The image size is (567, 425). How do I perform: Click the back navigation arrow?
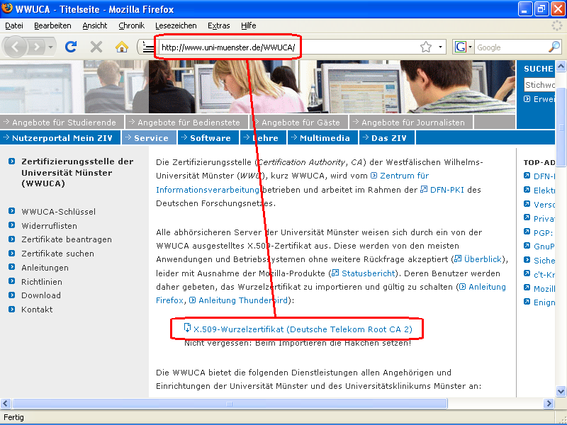pyautogui.click(x=16, y=45)
